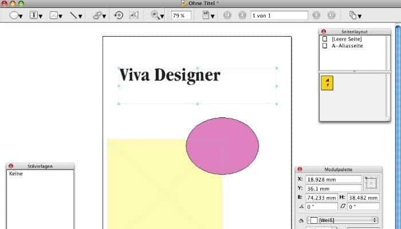This screenshot has height=229, width=401.
Task: Go to the first page button
Action: tap(227, 15)
